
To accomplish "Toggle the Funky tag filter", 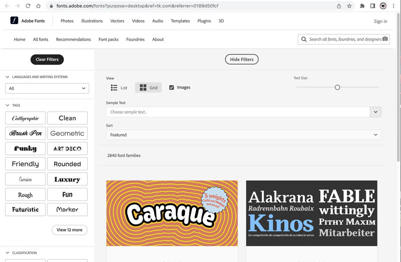I will 26,148.
